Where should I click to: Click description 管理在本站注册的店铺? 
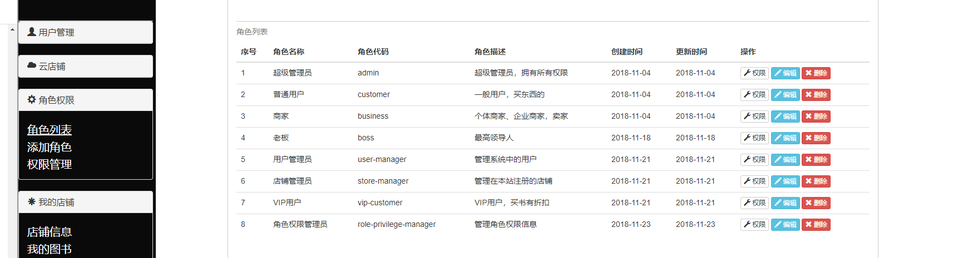pyautogui.click(x=513, y=181)
